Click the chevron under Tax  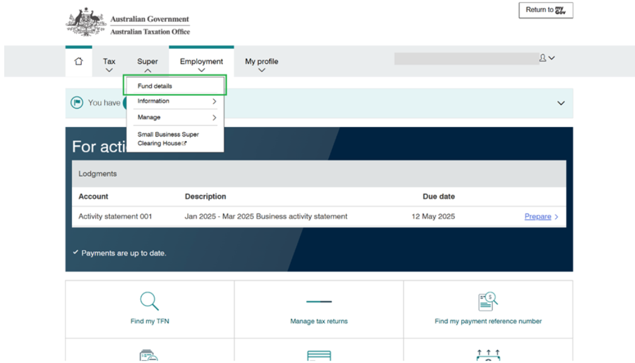tap(109, 70)
